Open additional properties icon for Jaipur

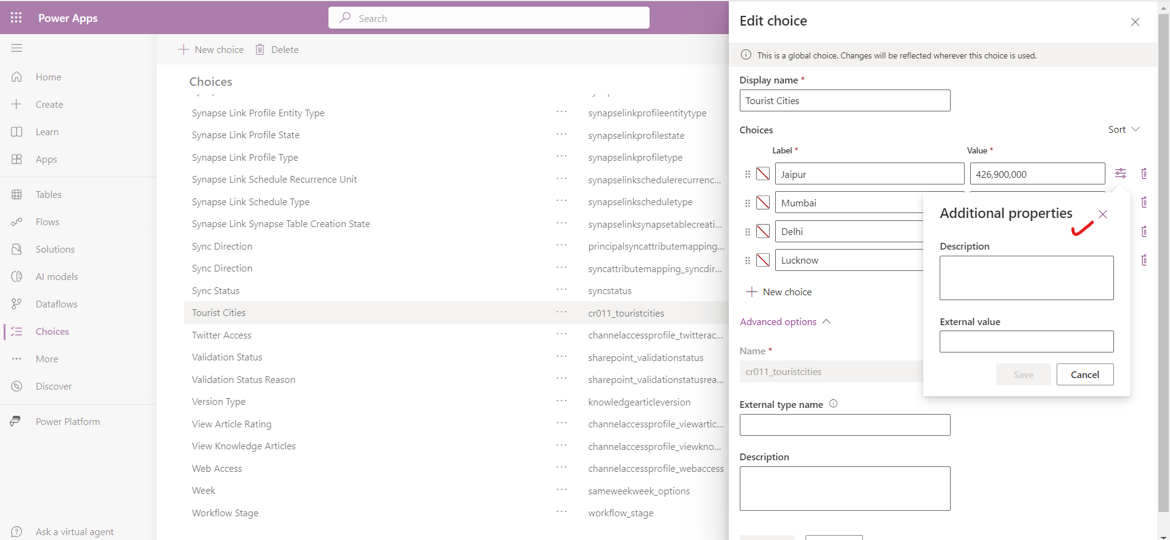[1120, 174]
